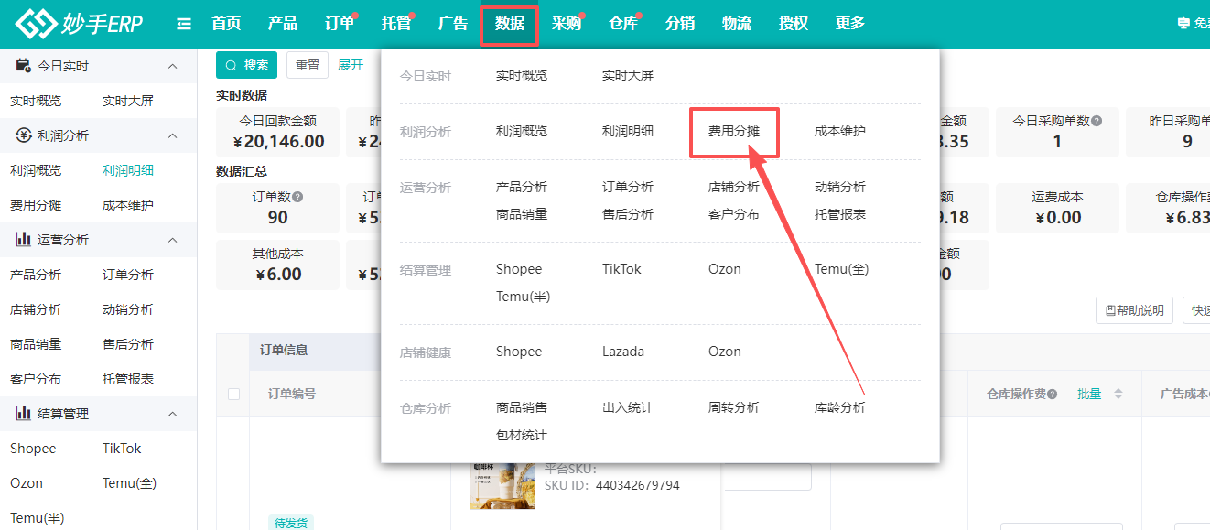This screenshot has width=1210, height=530.
Task: Select 利润明细 in the dropdown menu
Action: point(628,131)
